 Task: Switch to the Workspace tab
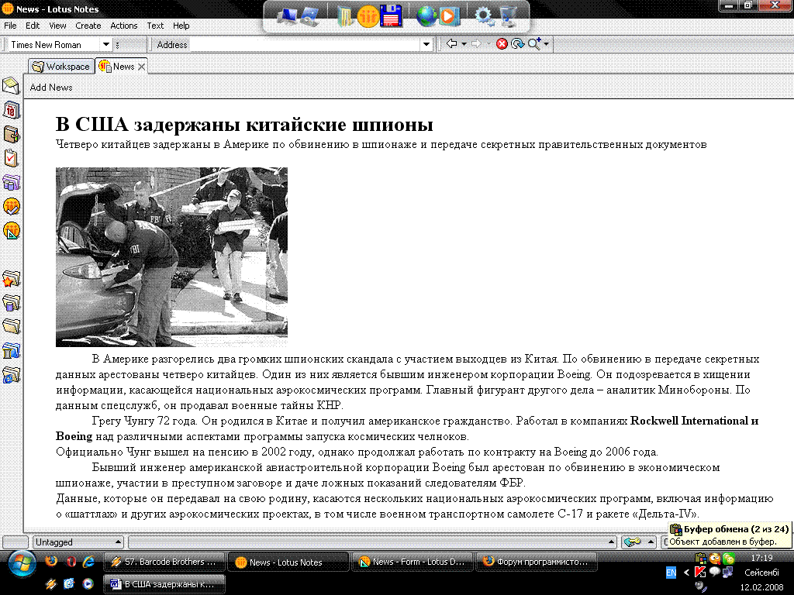(x=61, y=67)
